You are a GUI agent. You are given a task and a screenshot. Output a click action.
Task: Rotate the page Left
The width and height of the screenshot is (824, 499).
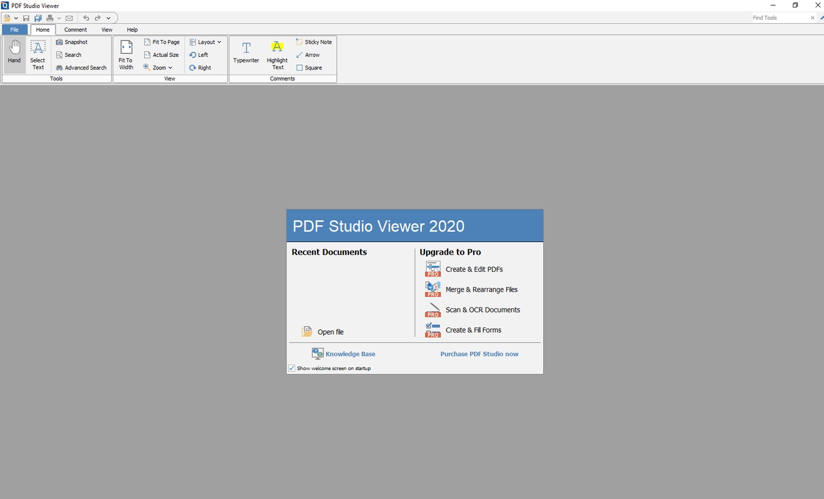pos(199,55)
